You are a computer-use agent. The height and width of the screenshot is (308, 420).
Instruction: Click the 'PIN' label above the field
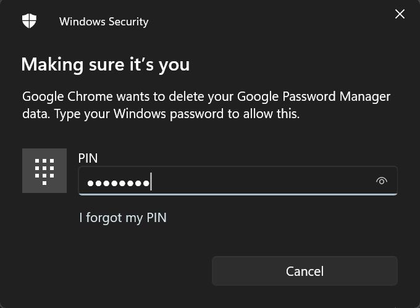click(x=88, y=158)
